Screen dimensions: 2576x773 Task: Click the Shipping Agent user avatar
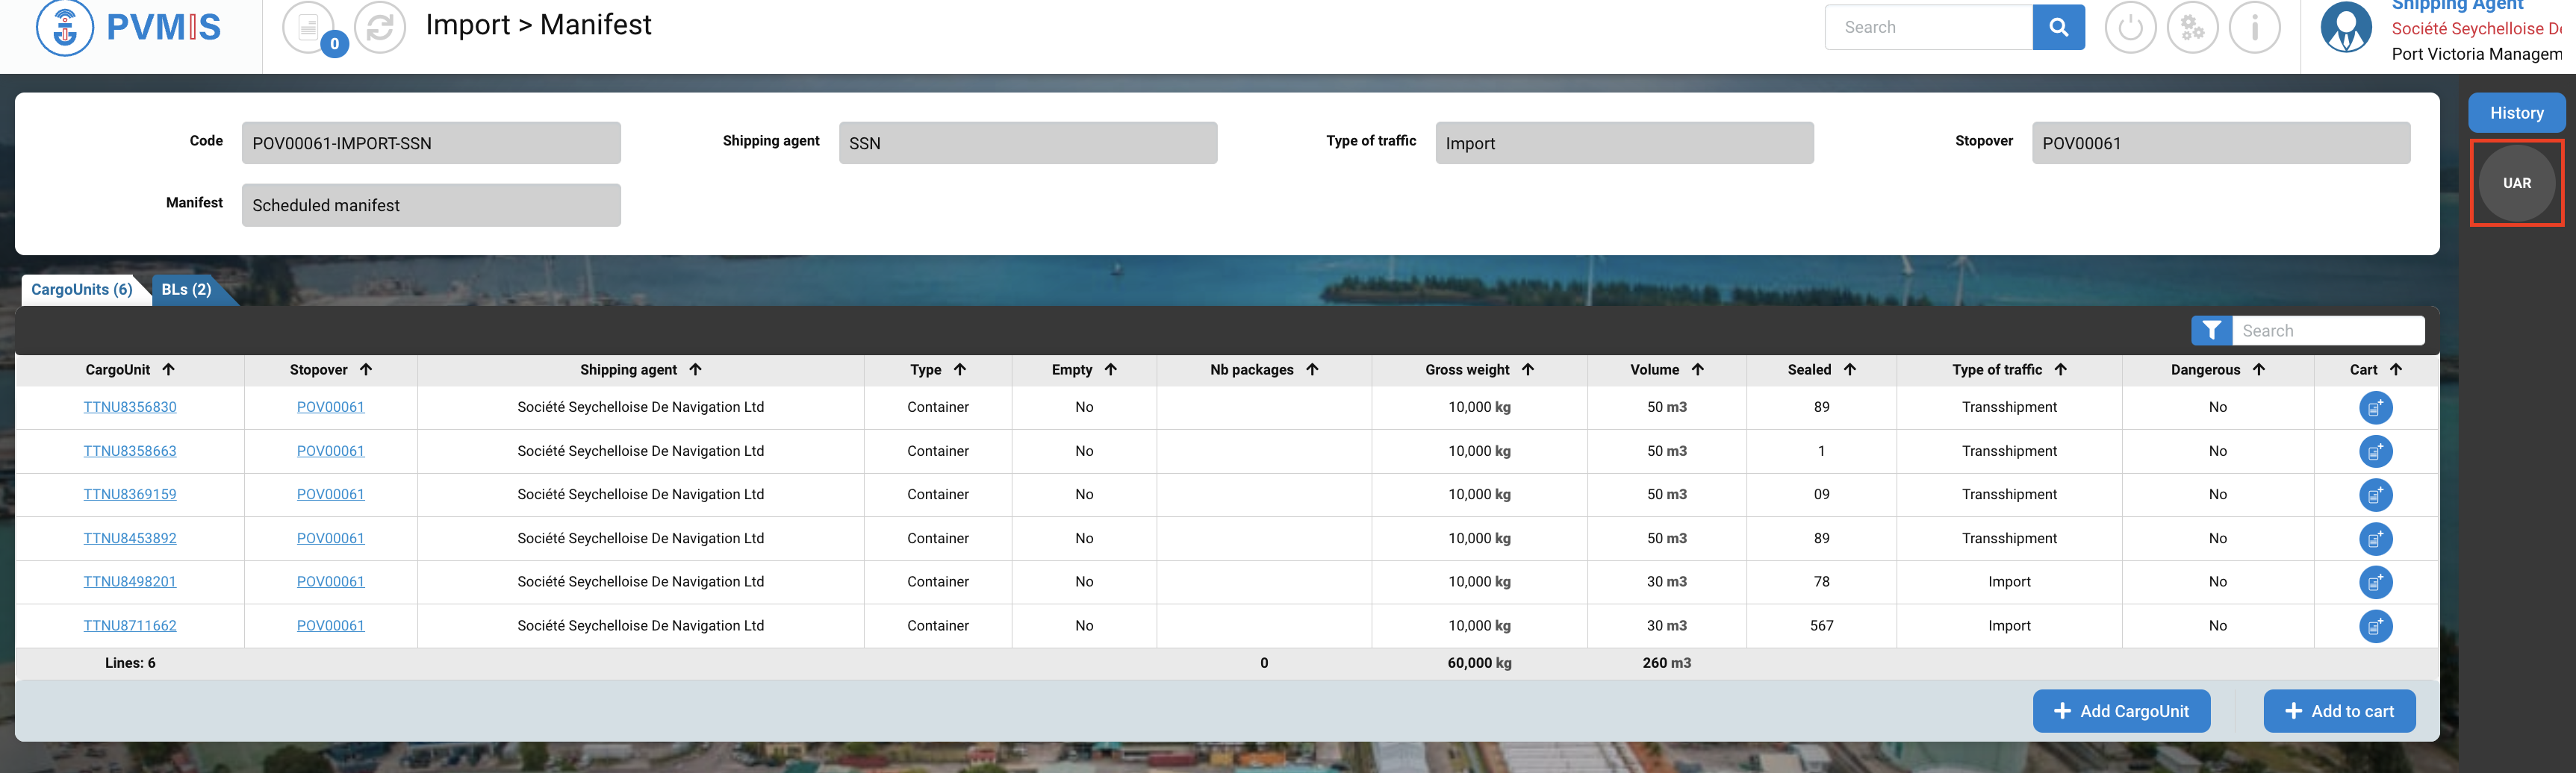pos(2345,27)
